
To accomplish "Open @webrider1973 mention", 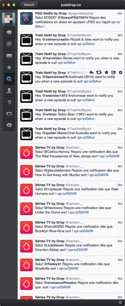I will (55, 96).
